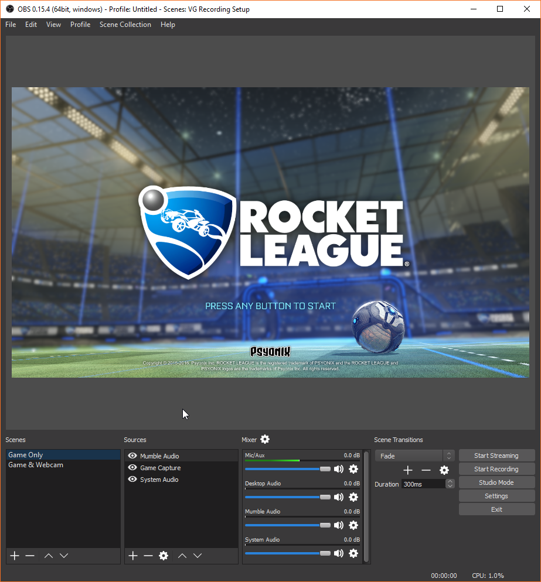Screen dimensions: 541x582
Task: Enable Studio Mode
Action: (x=497, y=482)
